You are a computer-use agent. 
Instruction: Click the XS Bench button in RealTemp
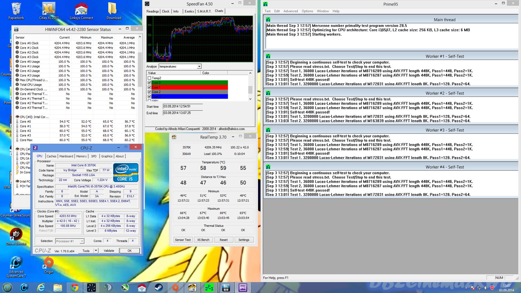[203, 240]
